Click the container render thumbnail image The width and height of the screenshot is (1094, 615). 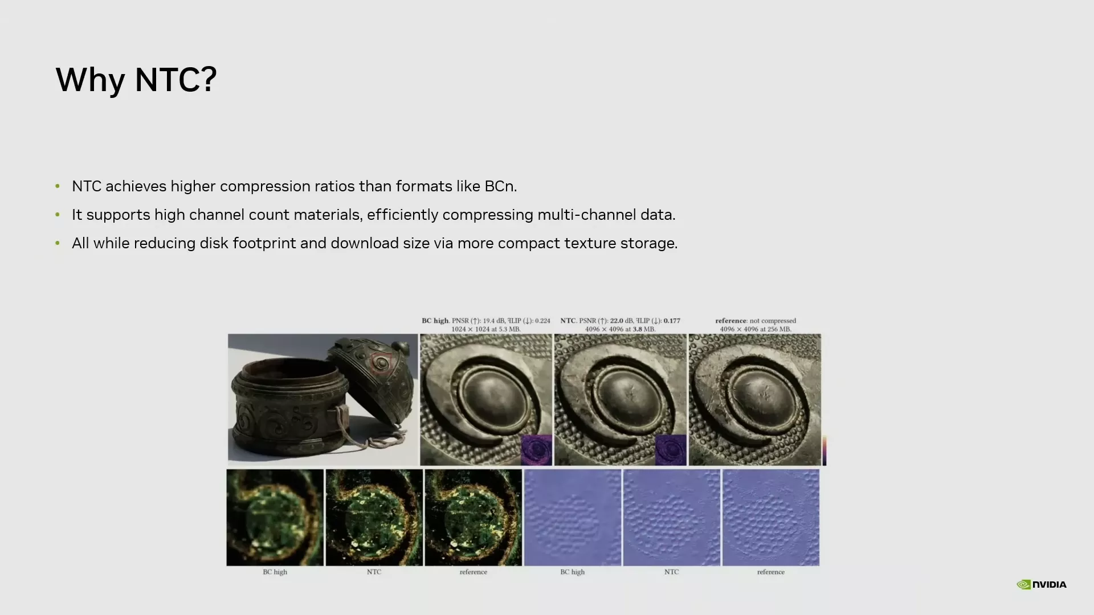[x=323, y=399]
